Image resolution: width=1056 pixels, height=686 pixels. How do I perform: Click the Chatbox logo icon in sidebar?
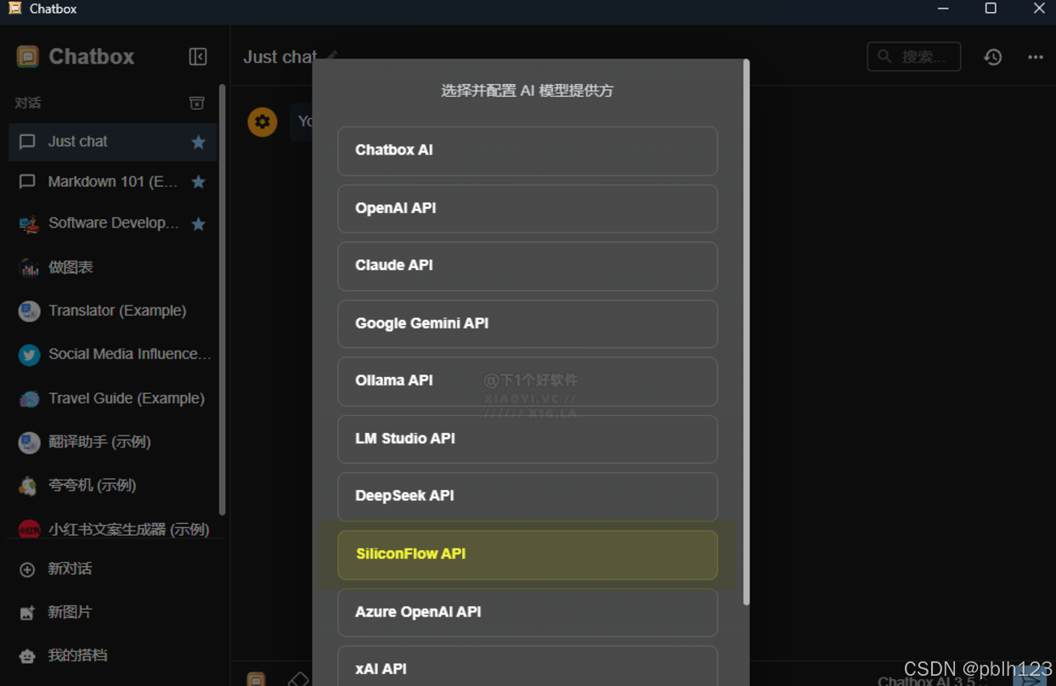[28, 57]
